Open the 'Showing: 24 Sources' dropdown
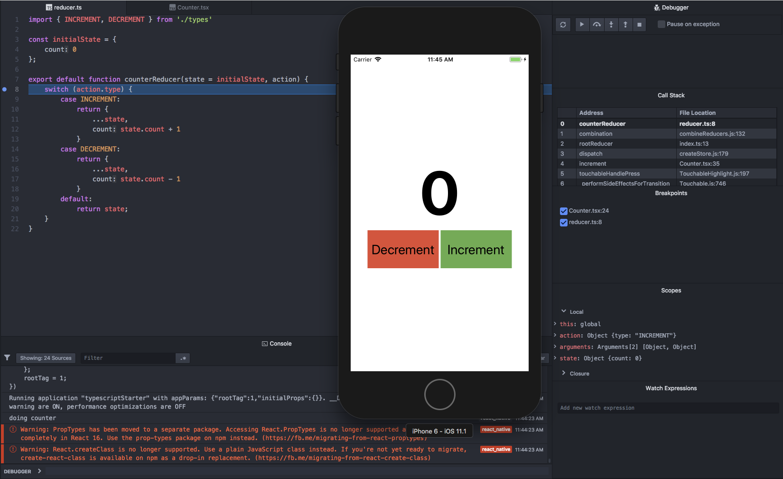 point(46,358)
